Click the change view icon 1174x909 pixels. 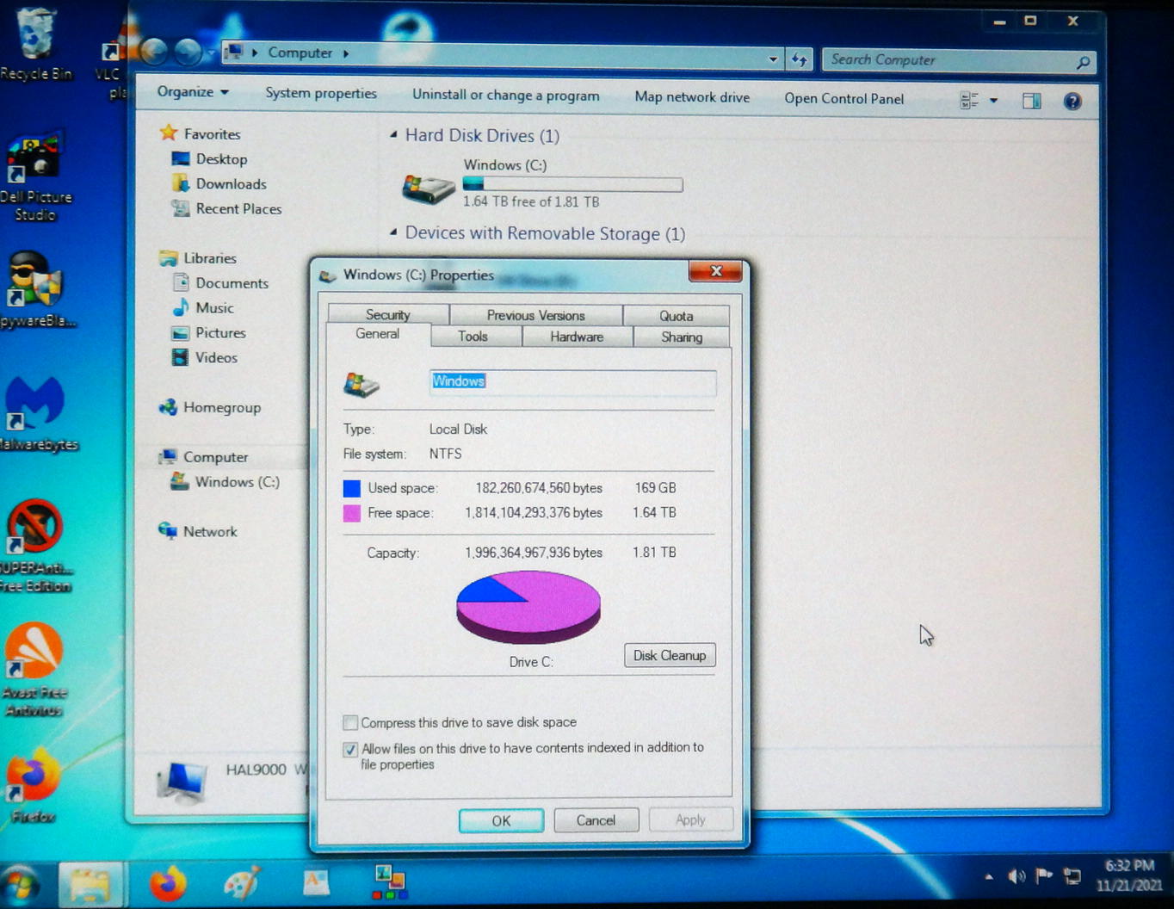pyautogui.click(x=969, y=102)
